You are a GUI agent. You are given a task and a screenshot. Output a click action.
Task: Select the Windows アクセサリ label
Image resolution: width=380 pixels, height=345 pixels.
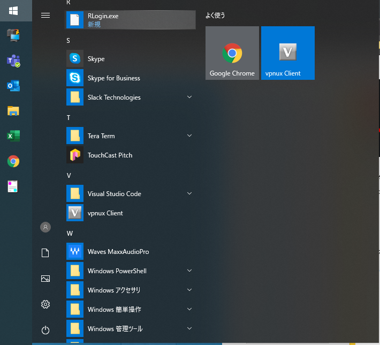(x=114, y=290)
